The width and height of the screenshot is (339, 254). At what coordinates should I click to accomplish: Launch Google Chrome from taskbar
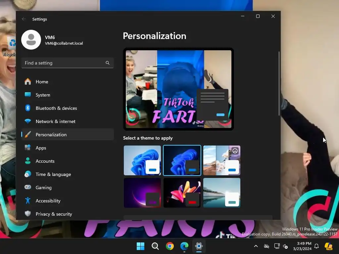(x=170, y=246)
